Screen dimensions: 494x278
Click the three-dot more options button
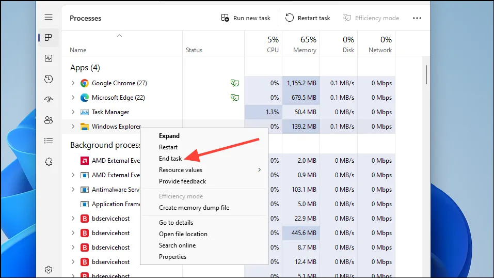(x=417, y=18)
